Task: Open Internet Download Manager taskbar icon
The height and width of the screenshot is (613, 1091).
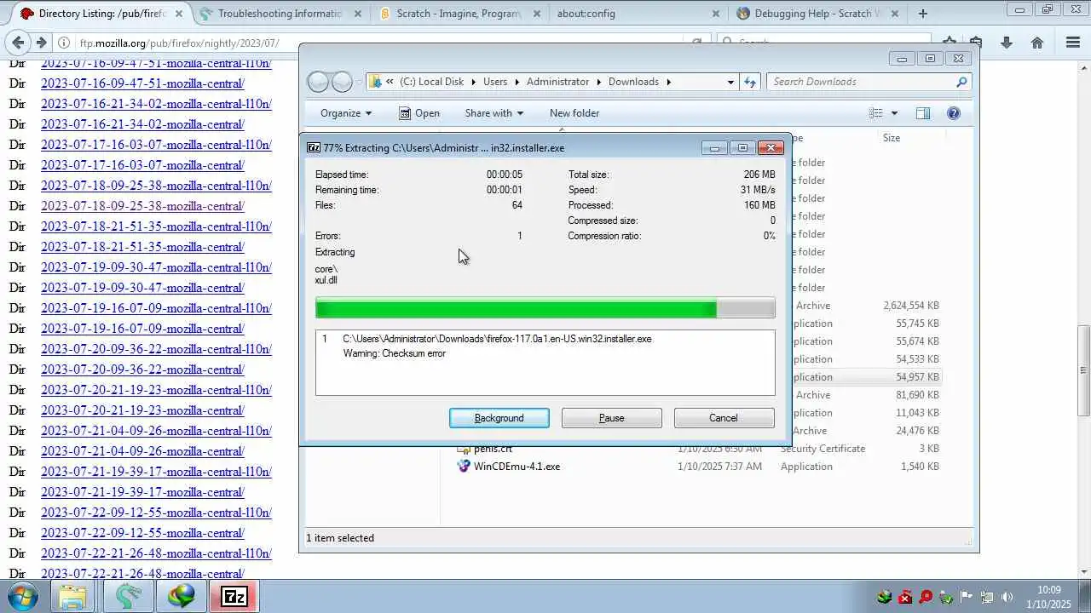Action: [181, 596]
